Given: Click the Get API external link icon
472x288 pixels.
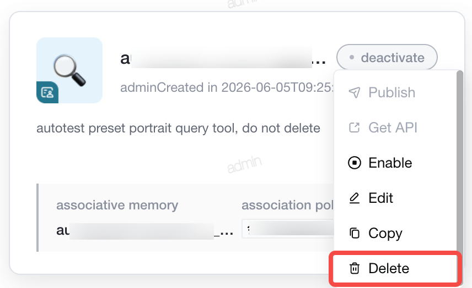Looking at the screenshot, I should point(355,128).
